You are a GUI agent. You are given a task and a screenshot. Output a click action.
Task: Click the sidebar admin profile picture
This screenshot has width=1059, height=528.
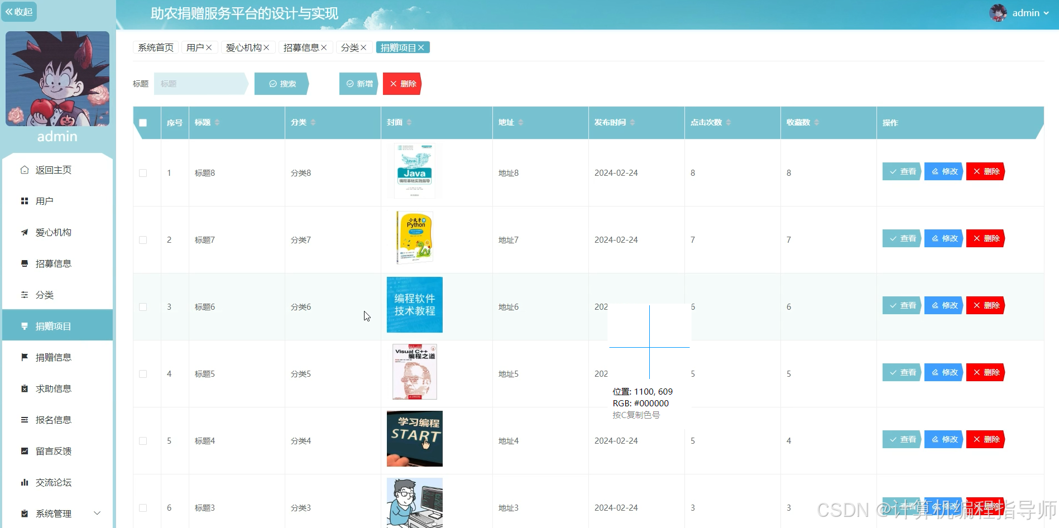57,79
